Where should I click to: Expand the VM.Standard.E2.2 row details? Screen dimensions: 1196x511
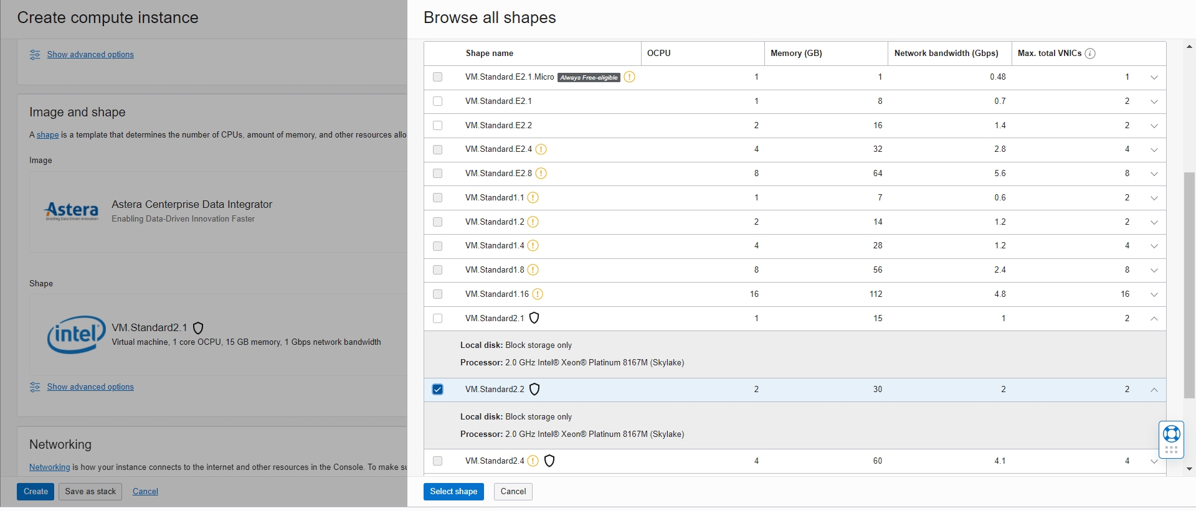click(x=1154, y=126)
